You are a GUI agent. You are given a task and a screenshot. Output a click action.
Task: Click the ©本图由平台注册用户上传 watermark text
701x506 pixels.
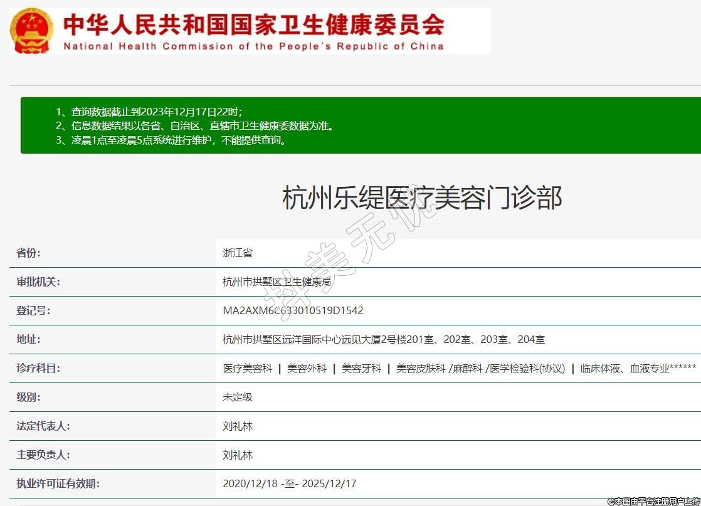653,501
